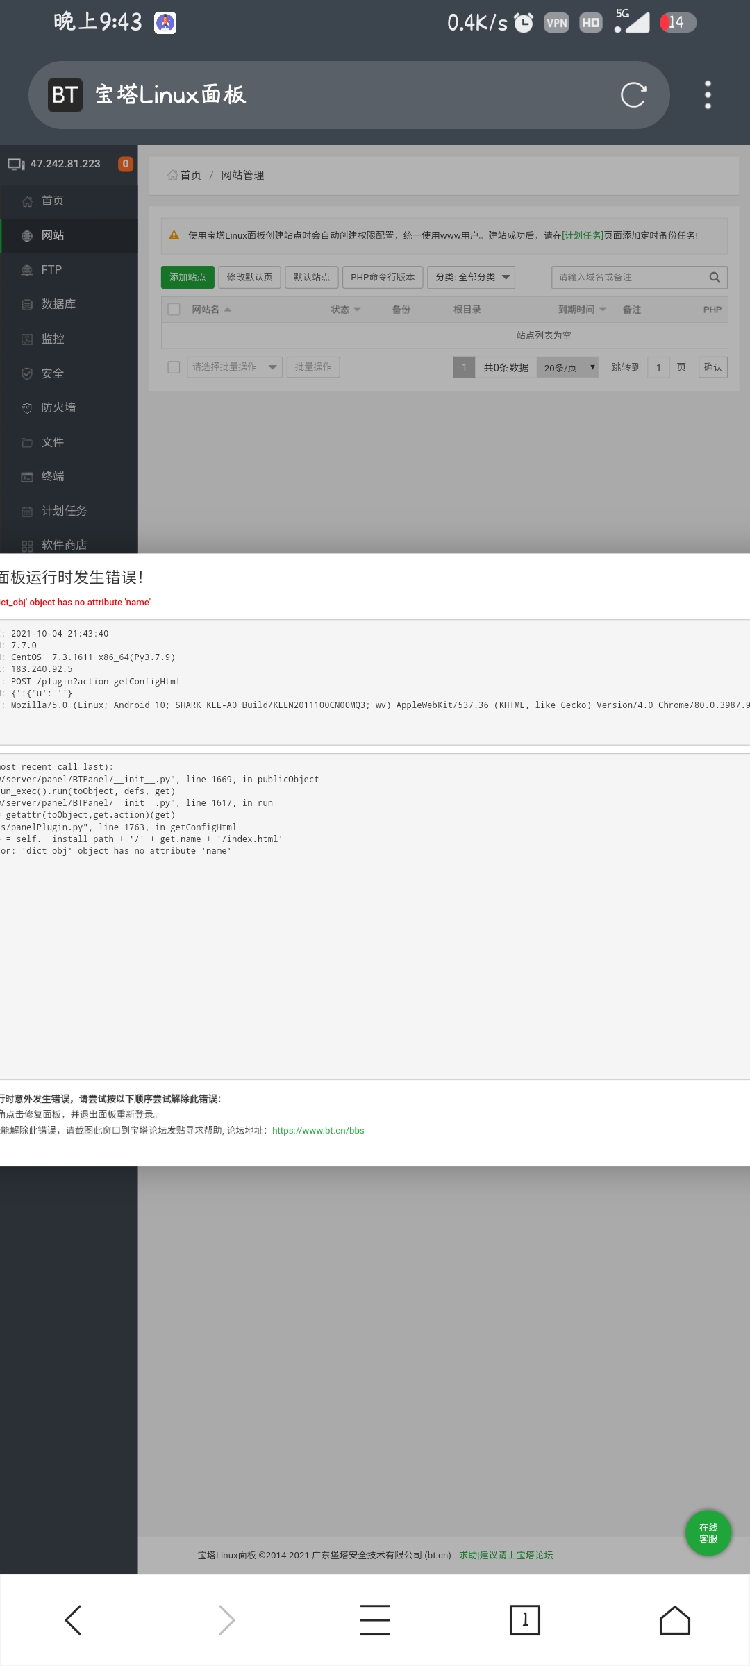The height and width of the screenshot is (1666, 750).
Task: Open the 在线客服 support bubble
Action: pos(708,1533)
